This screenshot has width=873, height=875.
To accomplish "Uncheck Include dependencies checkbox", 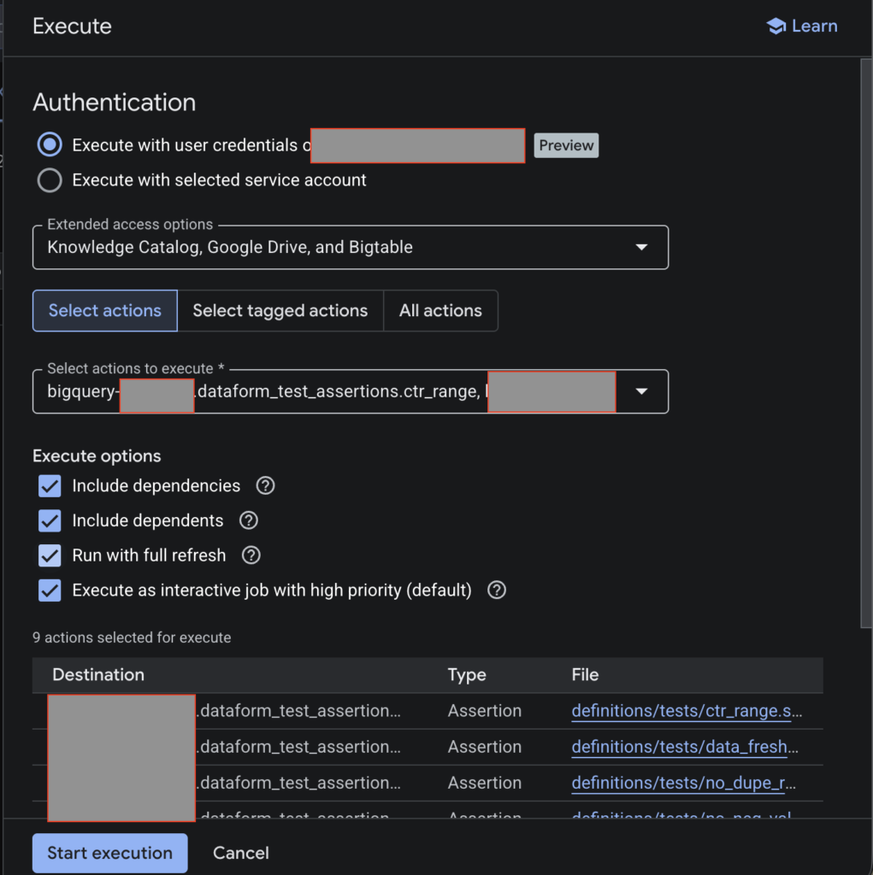I will coord(50,486).
